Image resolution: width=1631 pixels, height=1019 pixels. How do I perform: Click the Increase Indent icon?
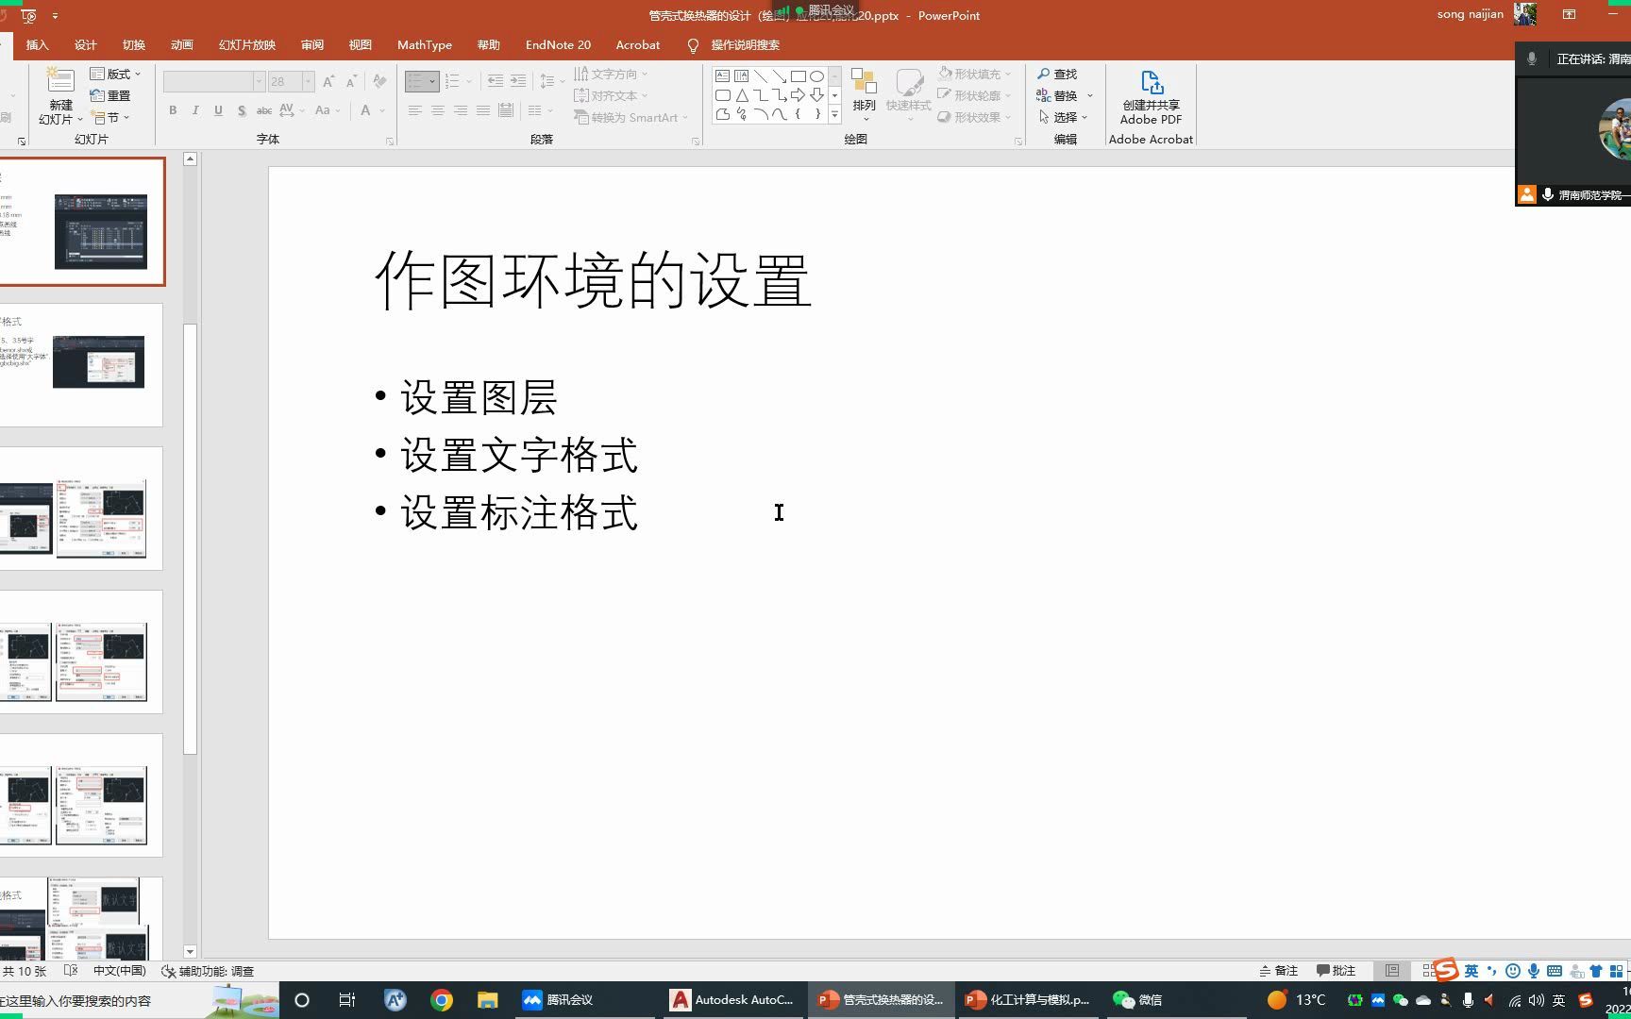(x=518, y=82)
